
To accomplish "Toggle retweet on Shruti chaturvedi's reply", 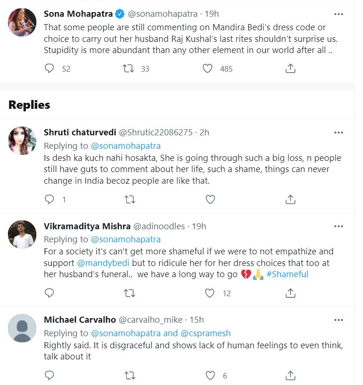I will tap(130, 199).
